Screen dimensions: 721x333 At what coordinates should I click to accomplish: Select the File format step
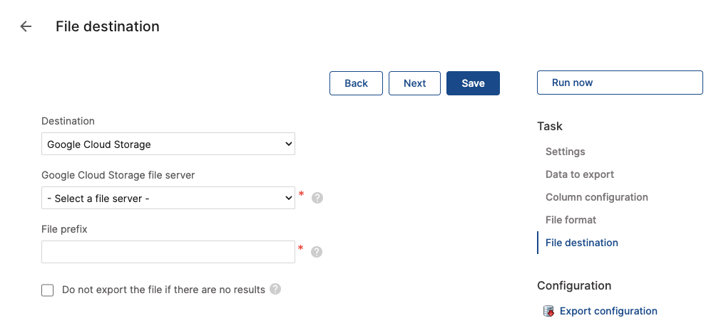(x=571, y=220)
